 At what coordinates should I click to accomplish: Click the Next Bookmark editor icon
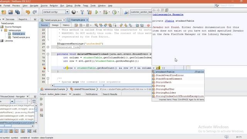(x=126, y=25)
